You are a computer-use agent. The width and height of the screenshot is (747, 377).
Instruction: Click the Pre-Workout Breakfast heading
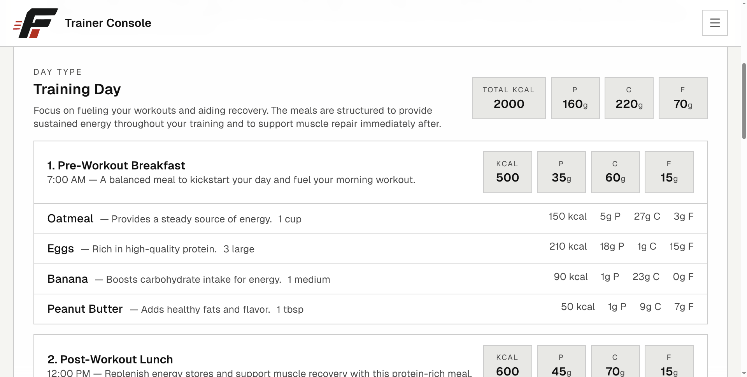(x=116, y=166)
